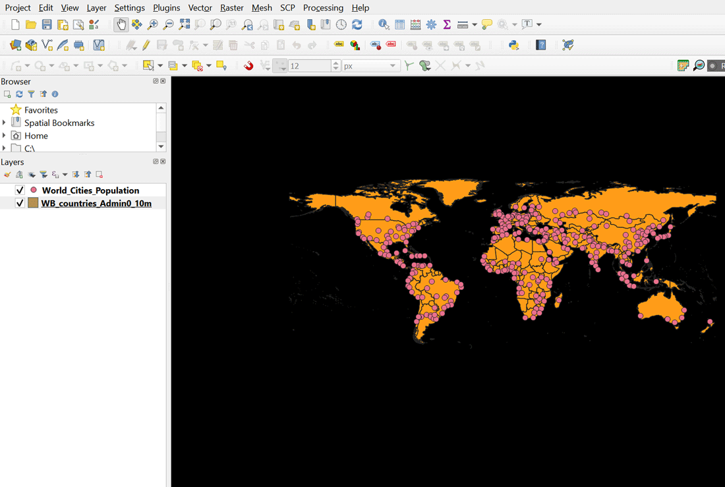Show statistical summary with the sigma icon

pyautogui.click(x=447, y=24)
